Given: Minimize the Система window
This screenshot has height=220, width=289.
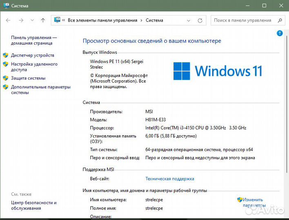Looking at the screenshot, I should click(x=248, y=6).
